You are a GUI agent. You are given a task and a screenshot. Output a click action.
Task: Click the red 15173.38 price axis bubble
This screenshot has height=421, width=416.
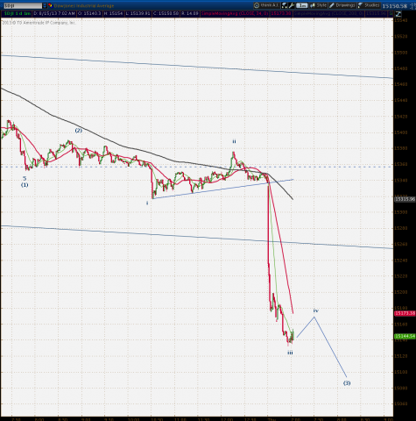405,313
